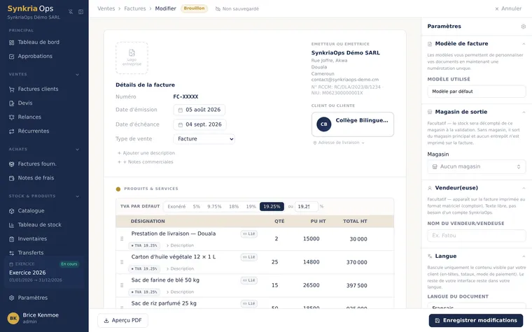Viewport: 532px width, 332px height.
Task: Click the muted notifications bell icon
Action: [71, 11]
